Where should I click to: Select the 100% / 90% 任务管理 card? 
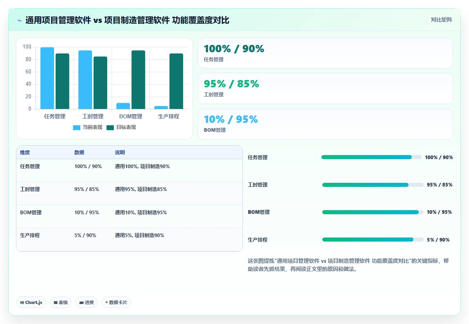click(x=325, y=53)
